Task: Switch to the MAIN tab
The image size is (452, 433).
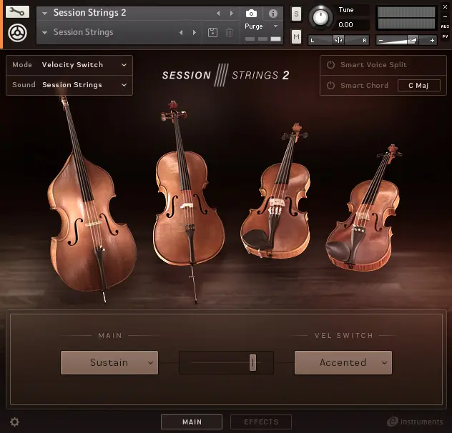Action: point(192,422)
